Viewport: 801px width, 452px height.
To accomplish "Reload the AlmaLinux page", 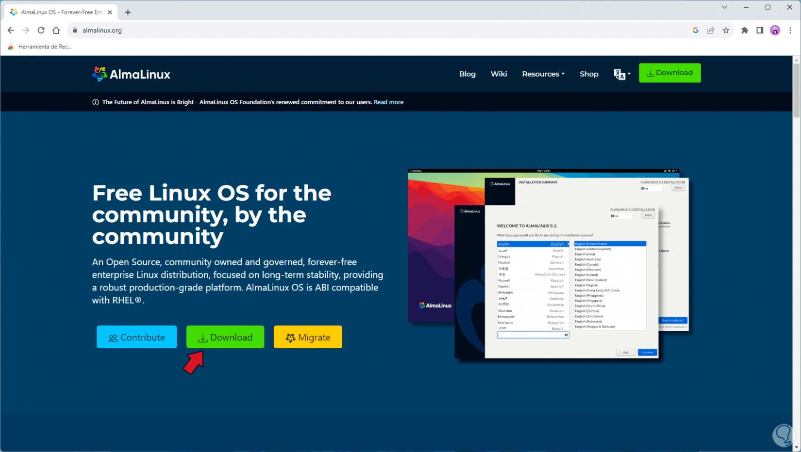I will tap(41, 30).
